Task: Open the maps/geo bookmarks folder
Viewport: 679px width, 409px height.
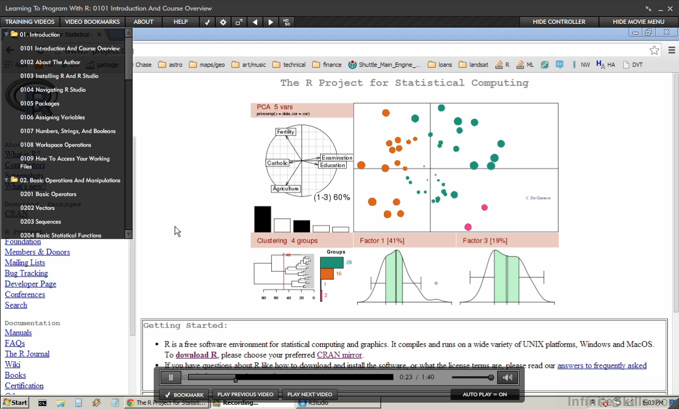Action: pyautogui.click(x=207, y=65)
